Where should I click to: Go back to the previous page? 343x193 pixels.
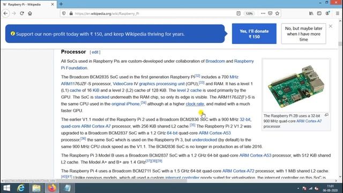point(5,13)
